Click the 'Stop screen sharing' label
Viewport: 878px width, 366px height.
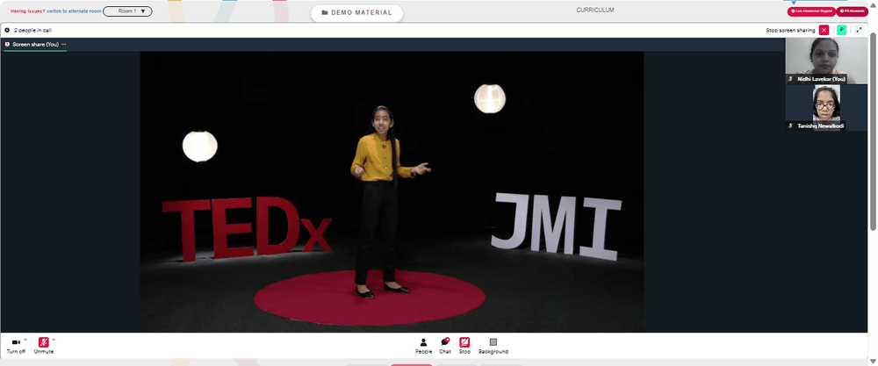[790, 30]
